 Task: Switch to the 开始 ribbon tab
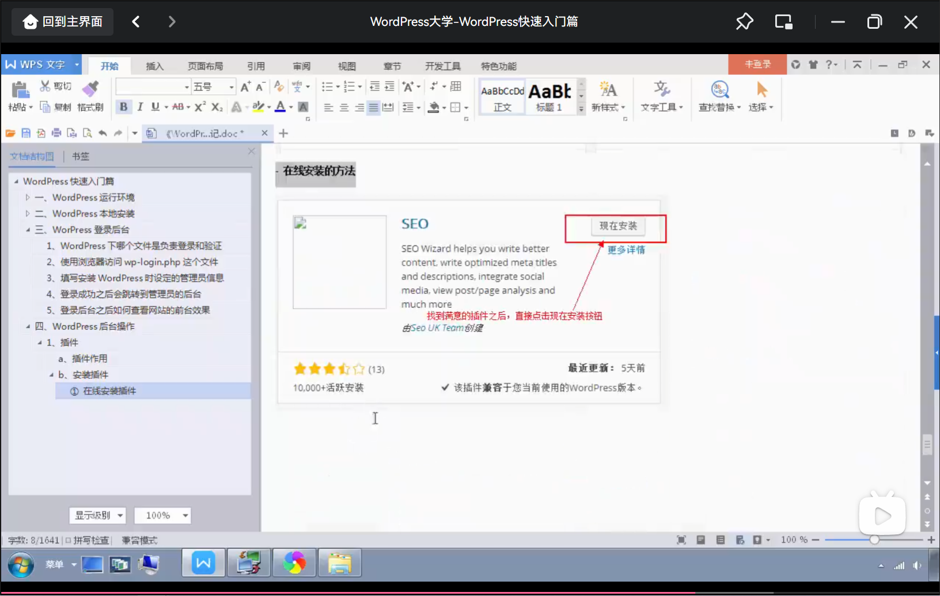click(x=109, y=66)
